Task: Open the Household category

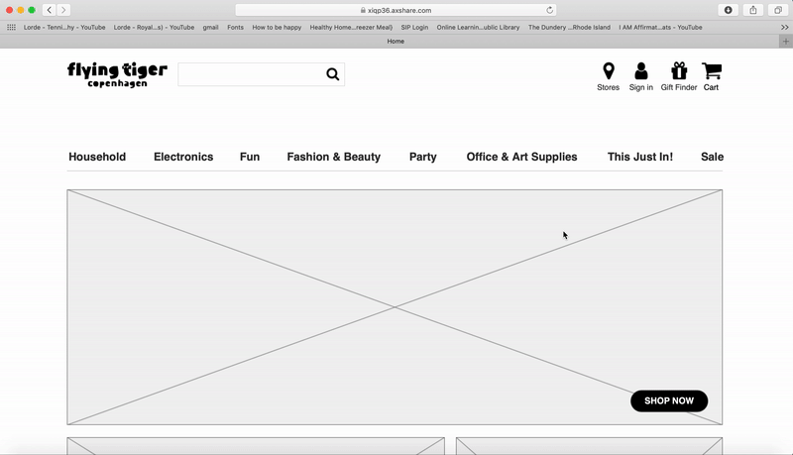Action: (97, 157)
